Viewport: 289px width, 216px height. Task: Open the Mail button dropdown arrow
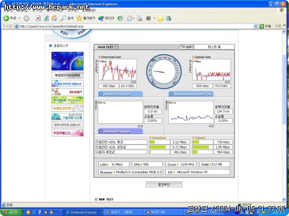click(134, 18)
